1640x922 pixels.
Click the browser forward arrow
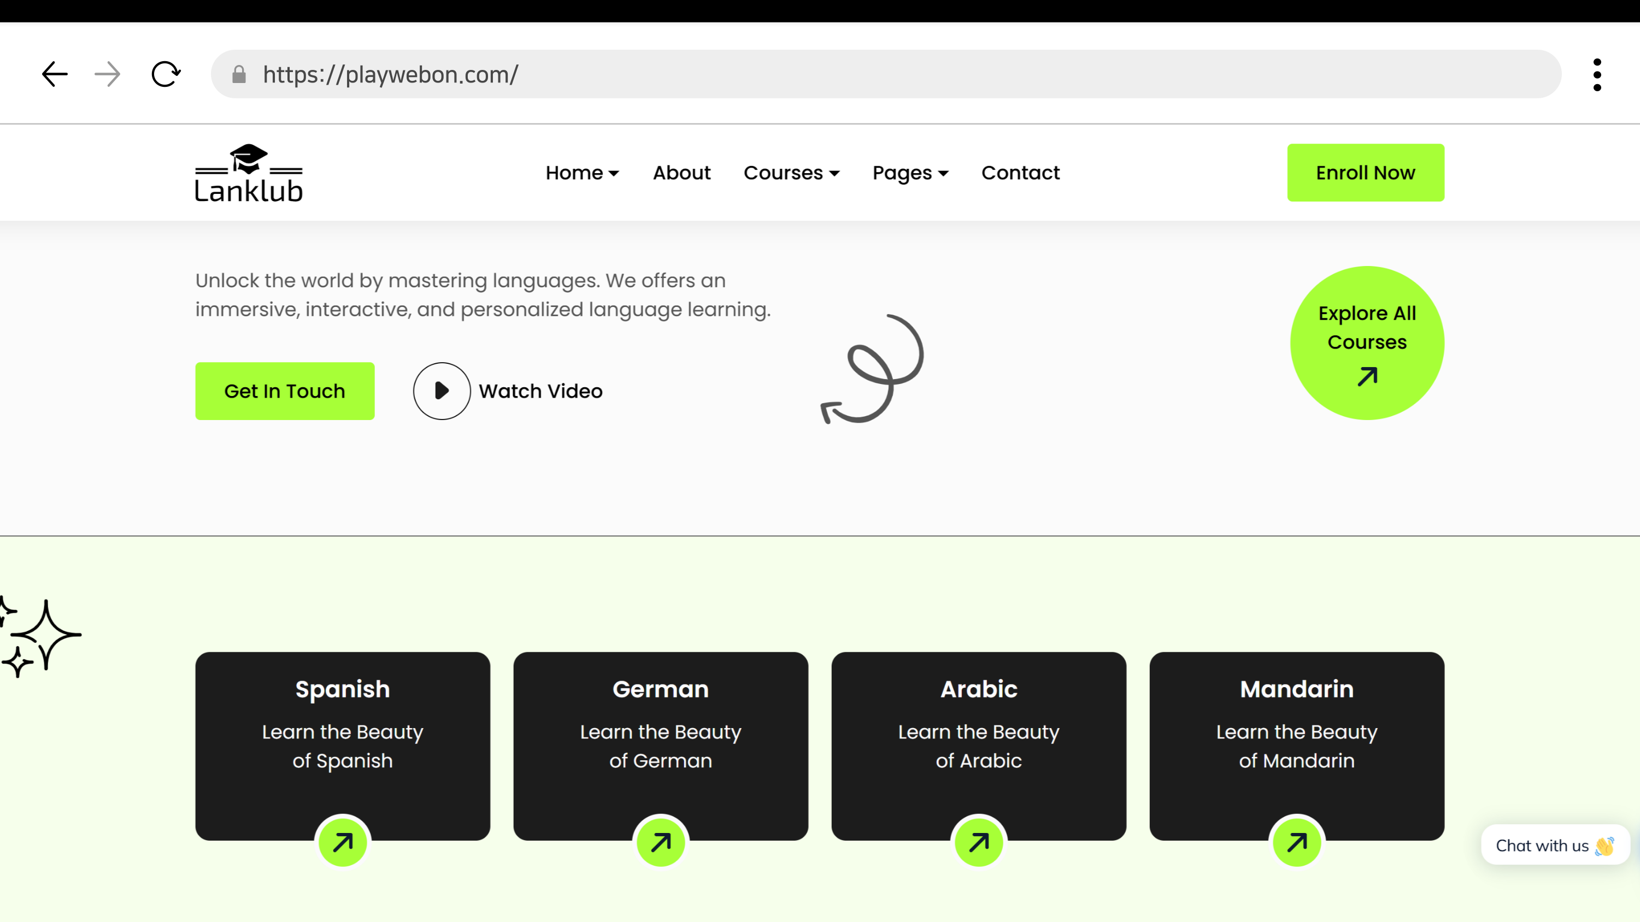(x=107, y=74)
